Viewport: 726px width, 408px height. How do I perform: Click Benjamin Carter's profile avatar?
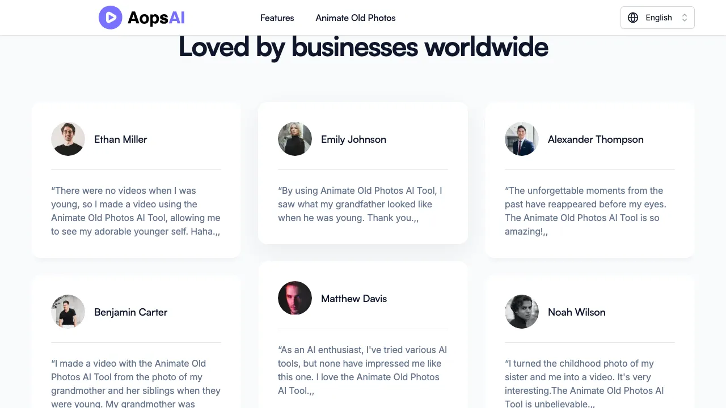pyautogui.click(x=68, y=312)
